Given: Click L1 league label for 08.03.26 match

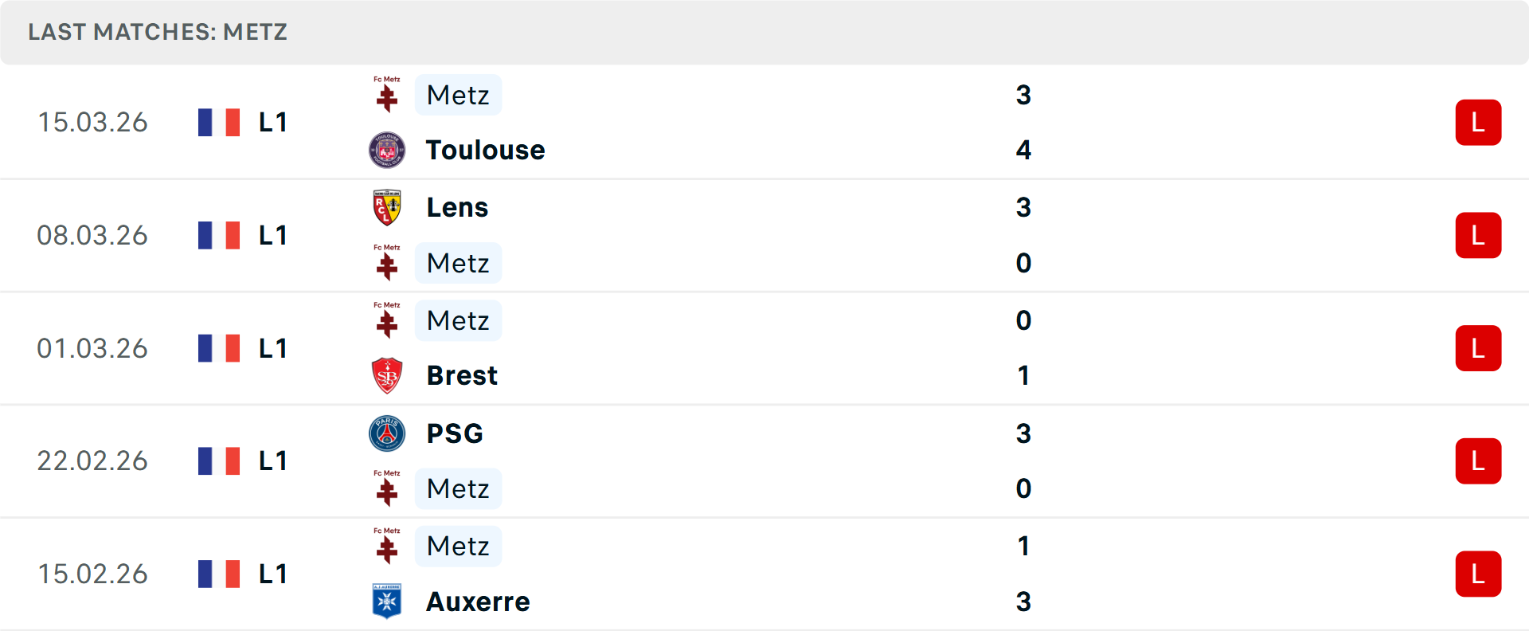Looking at the screenshot, I should (272, 236).
